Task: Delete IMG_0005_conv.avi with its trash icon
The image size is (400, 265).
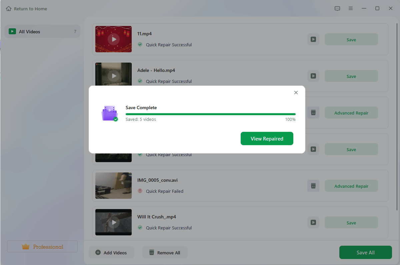Action: pyautogui.click(x=313, y=186)
